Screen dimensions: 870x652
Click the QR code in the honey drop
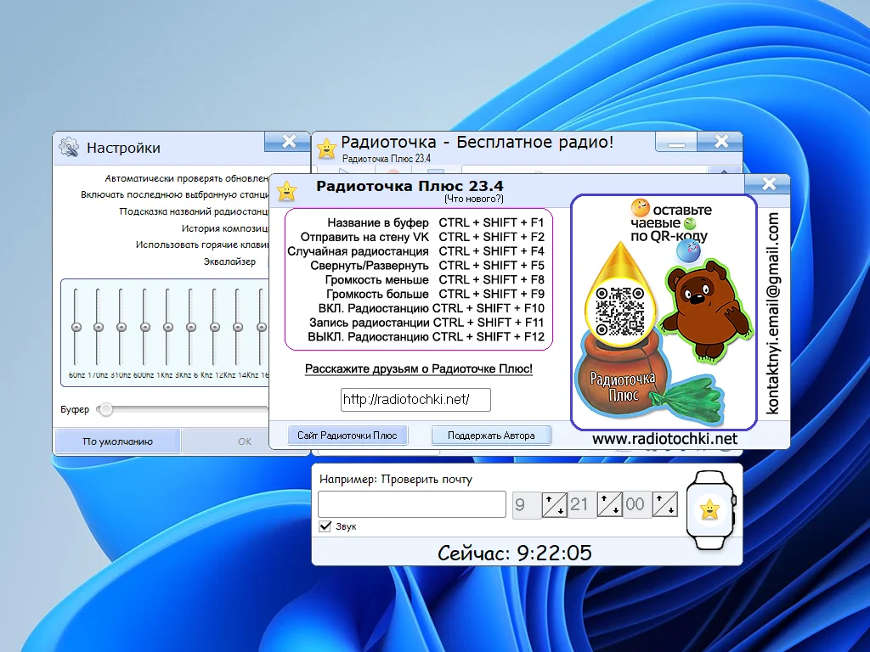click(619, 312)
